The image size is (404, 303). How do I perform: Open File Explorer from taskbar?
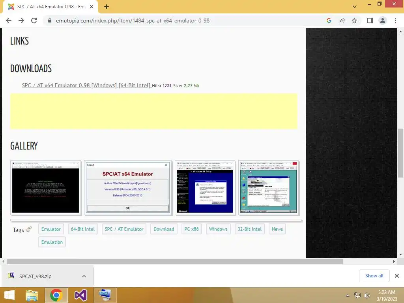(32, 295)
